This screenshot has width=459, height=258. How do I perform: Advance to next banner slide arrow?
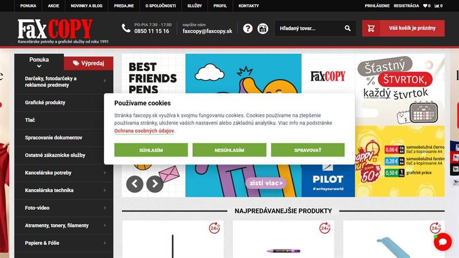(x=155, y=183)
